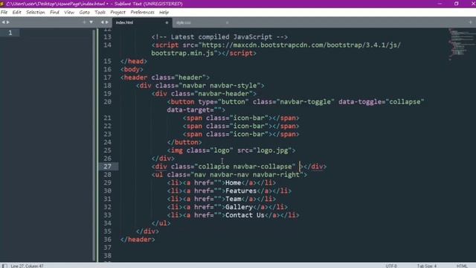Restore down the Sublime Text window
The height and width of the screenshot is (268, 476).
click(456, 4)
